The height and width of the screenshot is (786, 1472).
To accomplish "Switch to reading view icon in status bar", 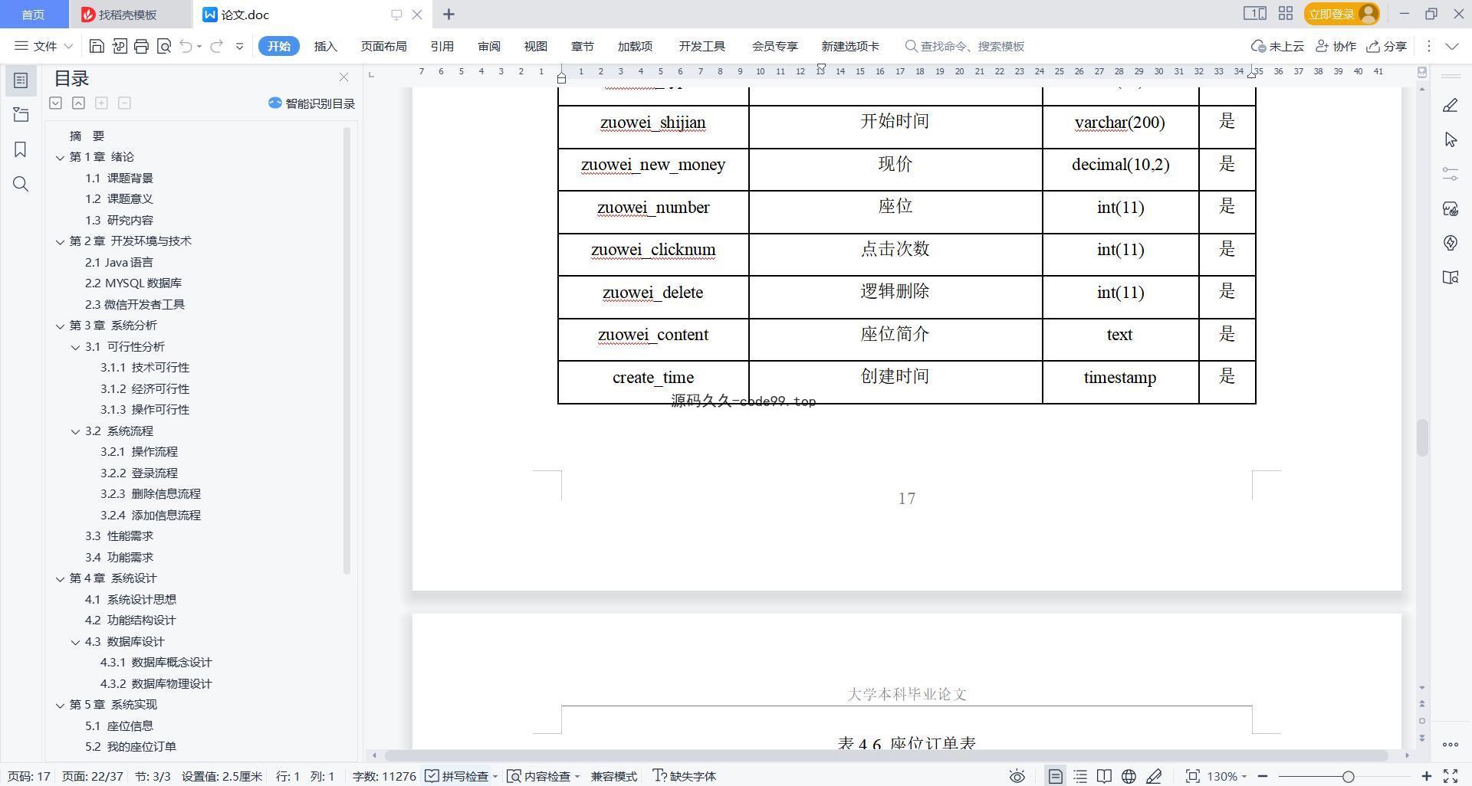I will (1104, 776).
